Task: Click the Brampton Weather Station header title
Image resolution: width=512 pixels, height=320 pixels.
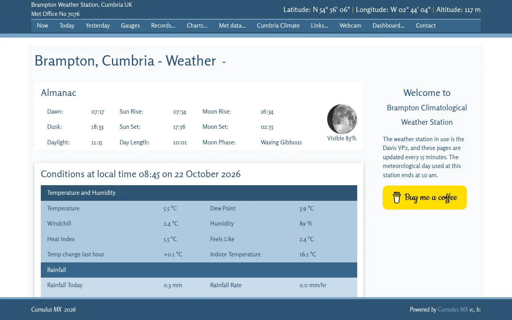Action: [82, 5]
